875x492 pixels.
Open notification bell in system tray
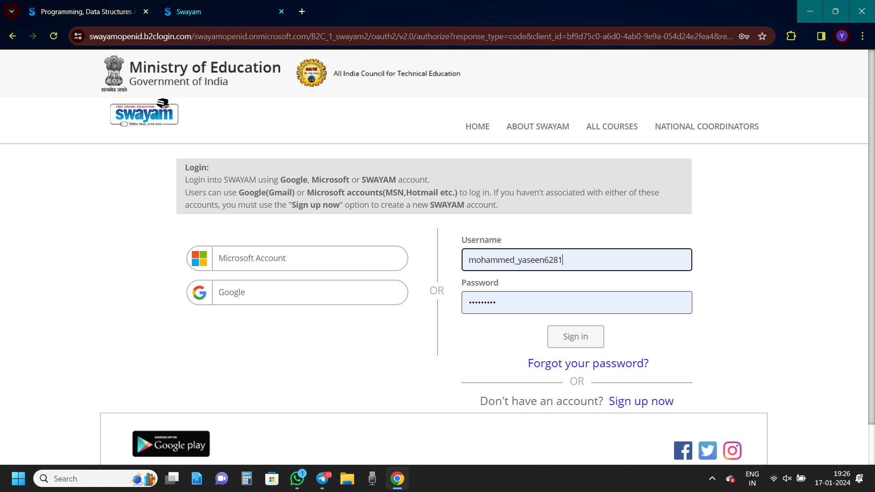coord(860,478)
